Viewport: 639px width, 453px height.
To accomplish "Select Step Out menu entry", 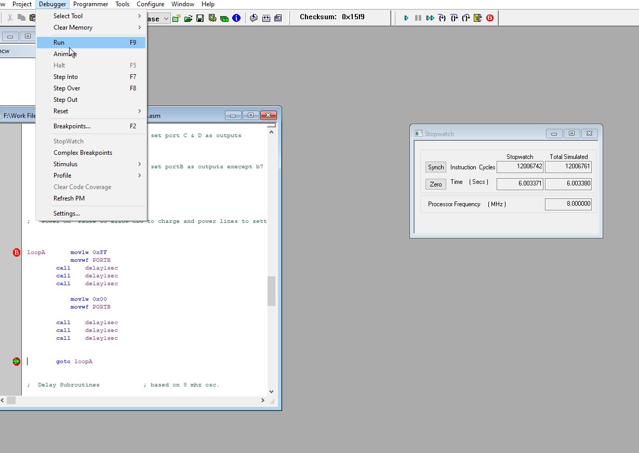I will pyautogui.click(x=91, y=100).
